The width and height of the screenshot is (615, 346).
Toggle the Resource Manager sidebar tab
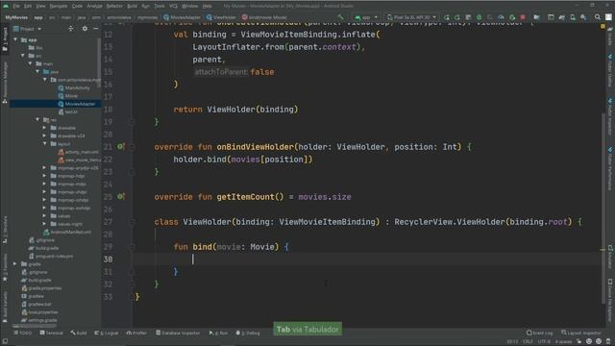(x=5, y=83)
